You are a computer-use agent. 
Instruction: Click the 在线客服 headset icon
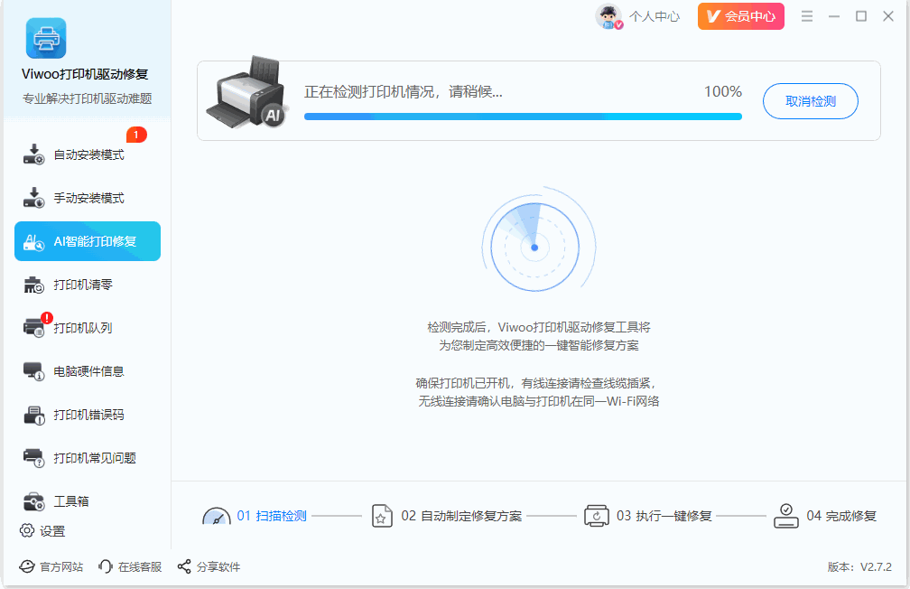tap(106, 566)
